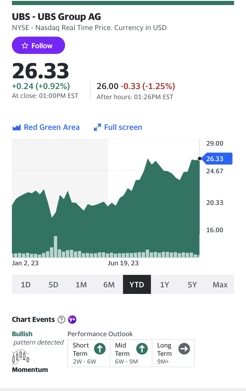Viewport: 246px width, 391px height.
Task: Click the 26.33 current price marker dot
Action: (199, 159)
